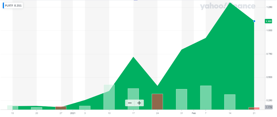Image resolution: width=277 pixels, height=117 pixels.
Task: Click the volume bar above date 10
Action: pyautogui.click(x=109, y=97)
